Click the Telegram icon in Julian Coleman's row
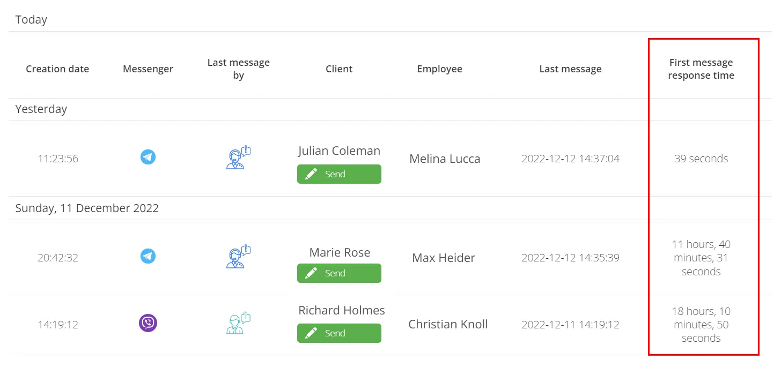The width and height of the screenshot is (781, 368). tap(148, 157)
